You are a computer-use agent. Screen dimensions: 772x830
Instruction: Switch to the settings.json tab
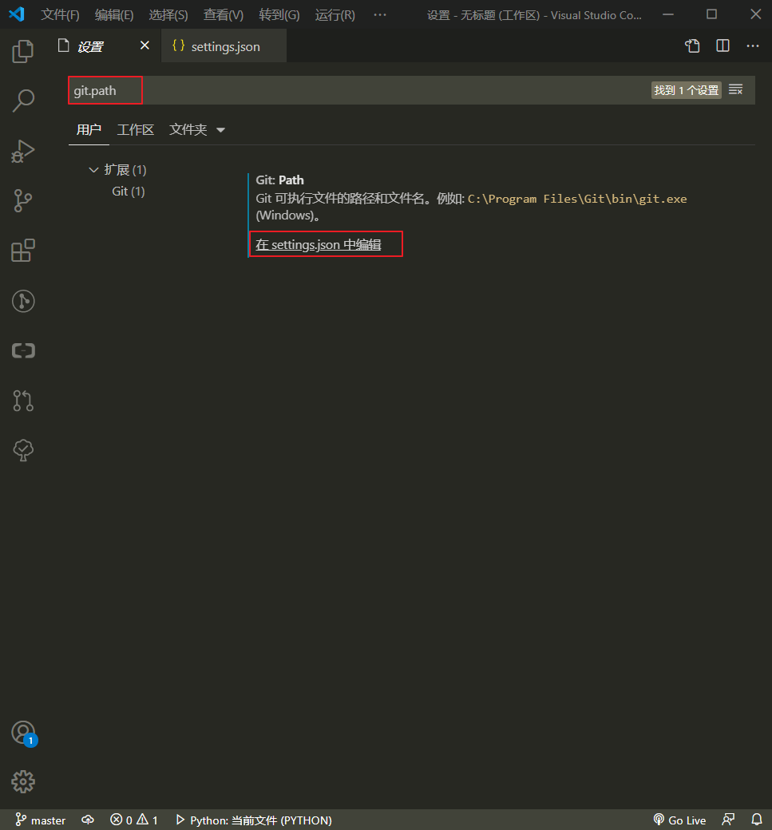224,46
